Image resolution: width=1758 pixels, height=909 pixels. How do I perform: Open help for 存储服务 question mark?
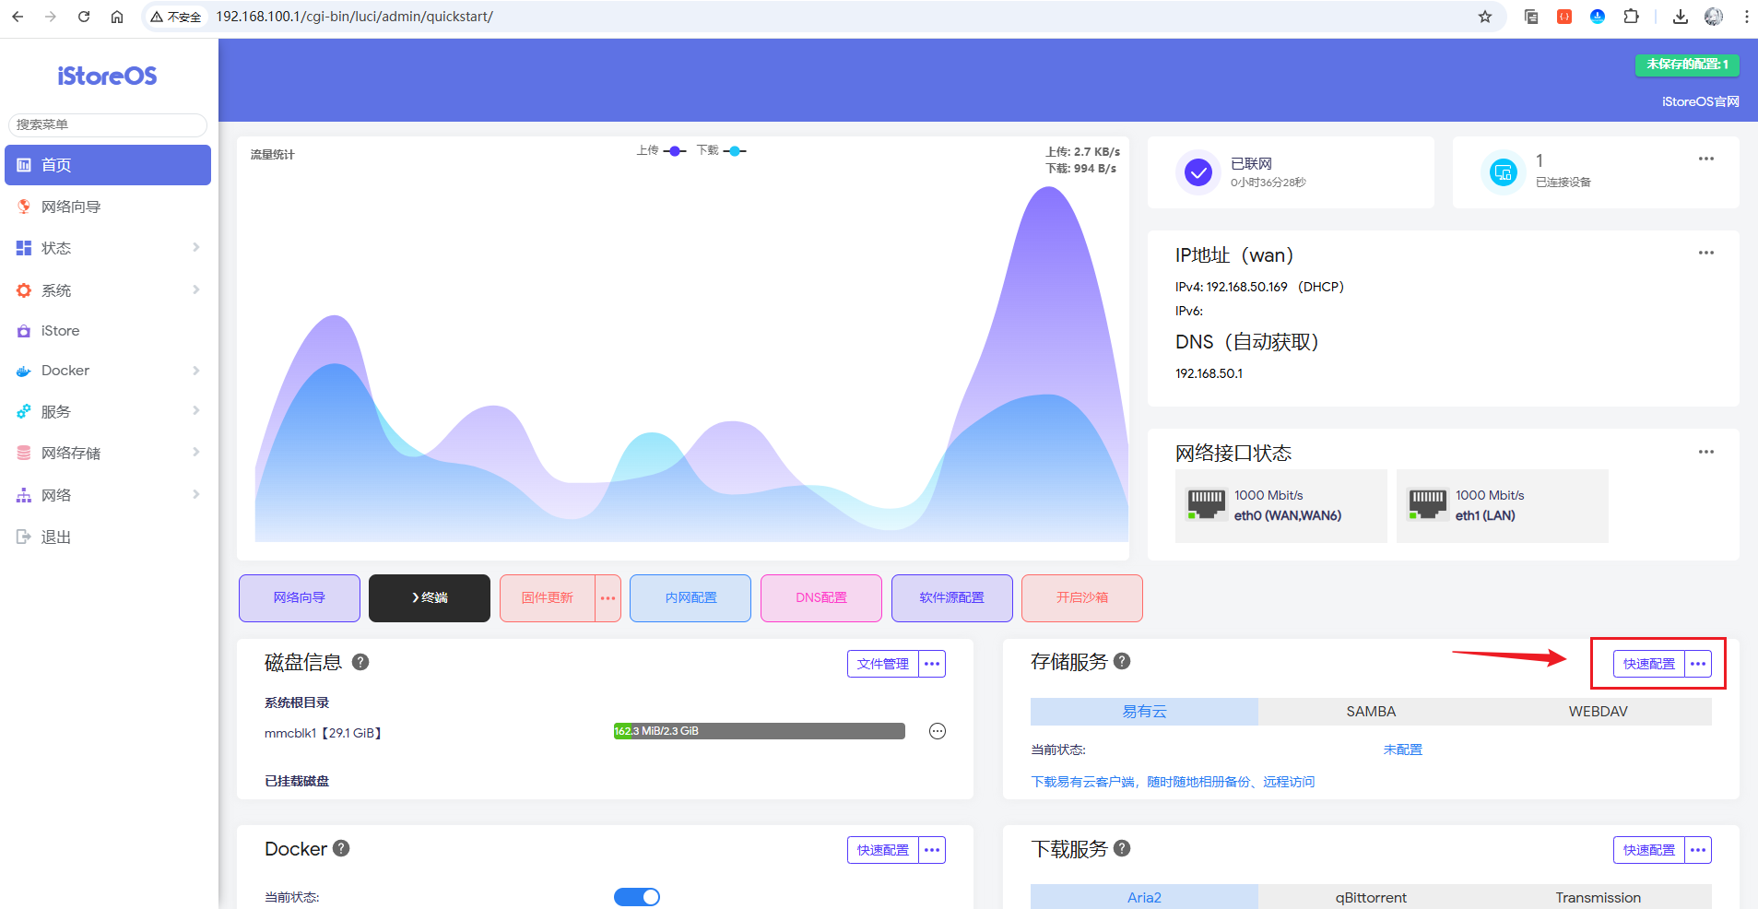(x=1122, y=661)
